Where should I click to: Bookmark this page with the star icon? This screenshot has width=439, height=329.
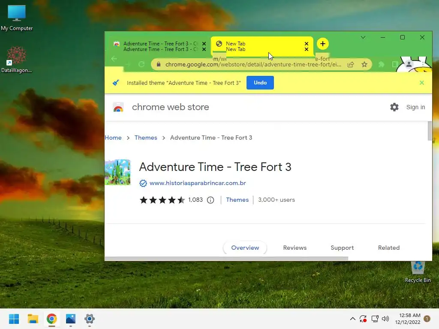[x=364, y=65]
